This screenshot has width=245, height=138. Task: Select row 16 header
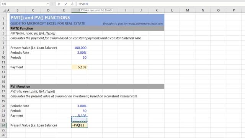(3, 87)
